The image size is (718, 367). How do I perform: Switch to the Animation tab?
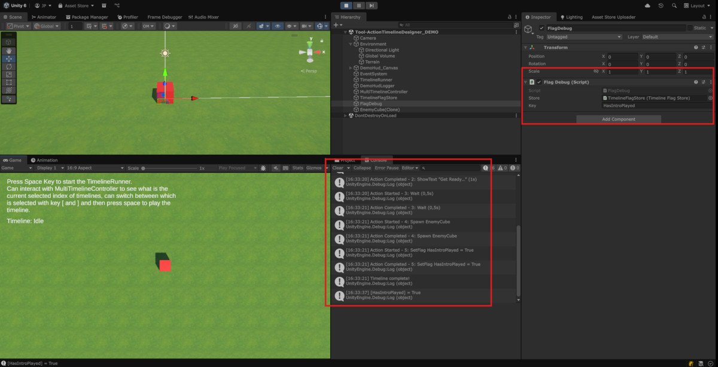coord(47,160)
